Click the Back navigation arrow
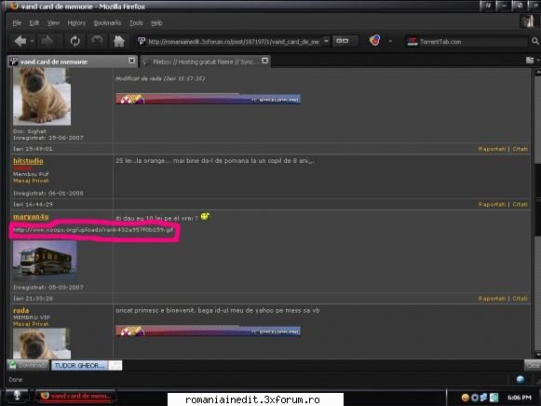This screenshot has height=406, width=541. tap(20, 41)
